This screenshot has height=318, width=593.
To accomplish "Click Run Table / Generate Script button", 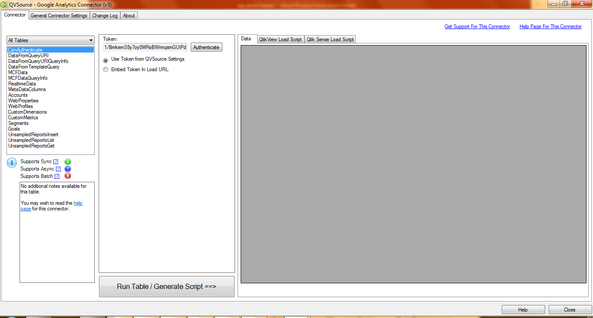I will click(167, 286).
